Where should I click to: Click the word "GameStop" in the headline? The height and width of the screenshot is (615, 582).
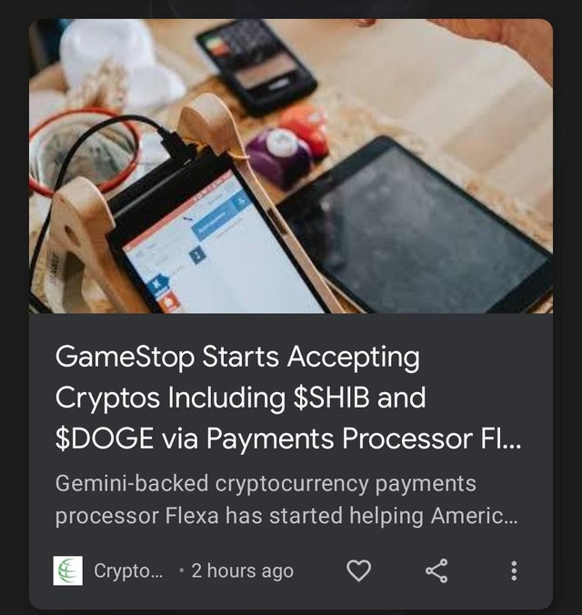click(x=125, y=358)
